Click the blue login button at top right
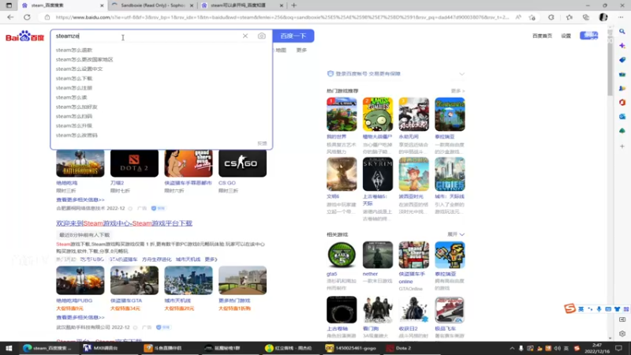631x355 pixels. [589, 35]
